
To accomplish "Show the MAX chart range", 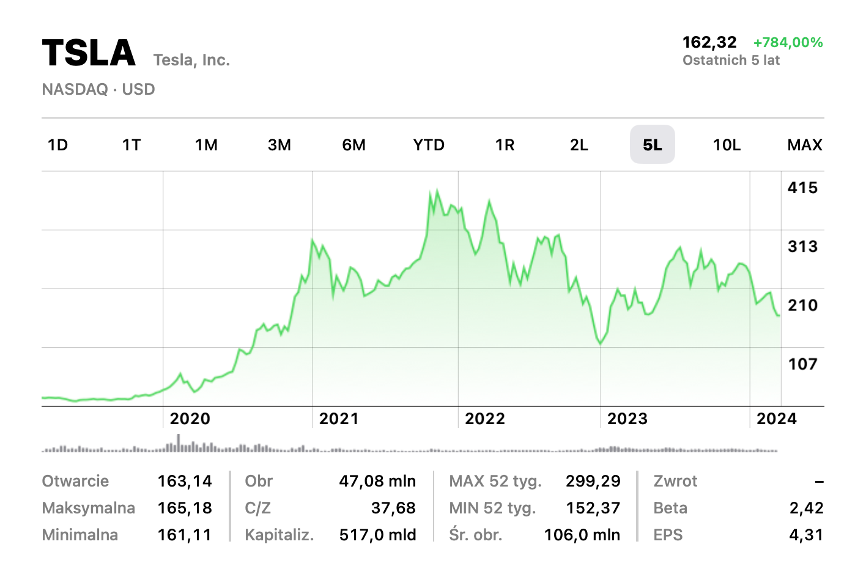I will (805, 145).
